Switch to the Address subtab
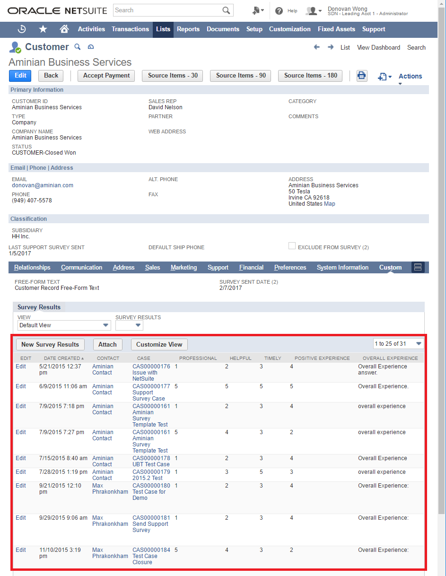Screen dimensions: 446x576 pos(124,268)
